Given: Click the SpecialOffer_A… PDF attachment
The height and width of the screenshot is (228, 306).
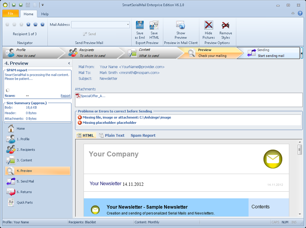Looking at the screenshot, I should 91,96.
